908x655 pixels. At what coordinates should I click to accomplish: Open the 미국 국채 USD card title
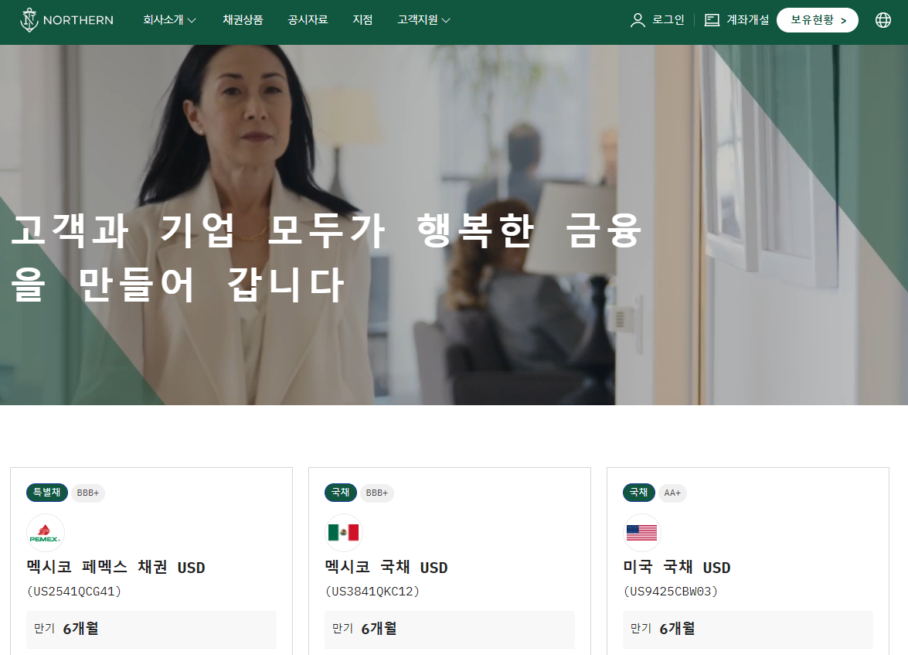pyautogui.click(x=677, y=567)
